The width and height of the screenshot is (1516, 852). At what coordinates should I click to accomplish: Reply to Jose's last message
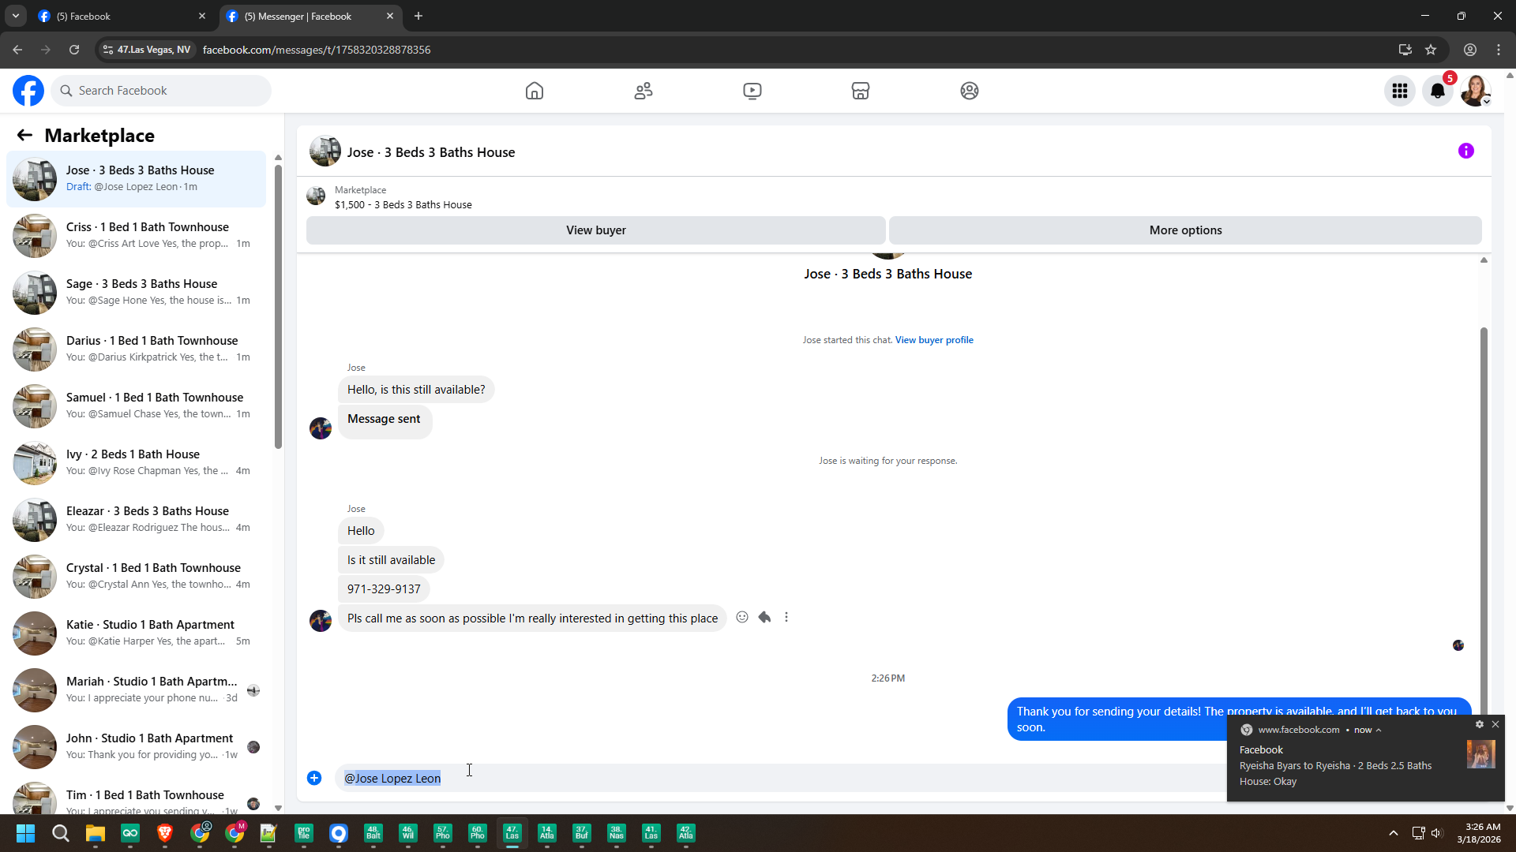764,618
